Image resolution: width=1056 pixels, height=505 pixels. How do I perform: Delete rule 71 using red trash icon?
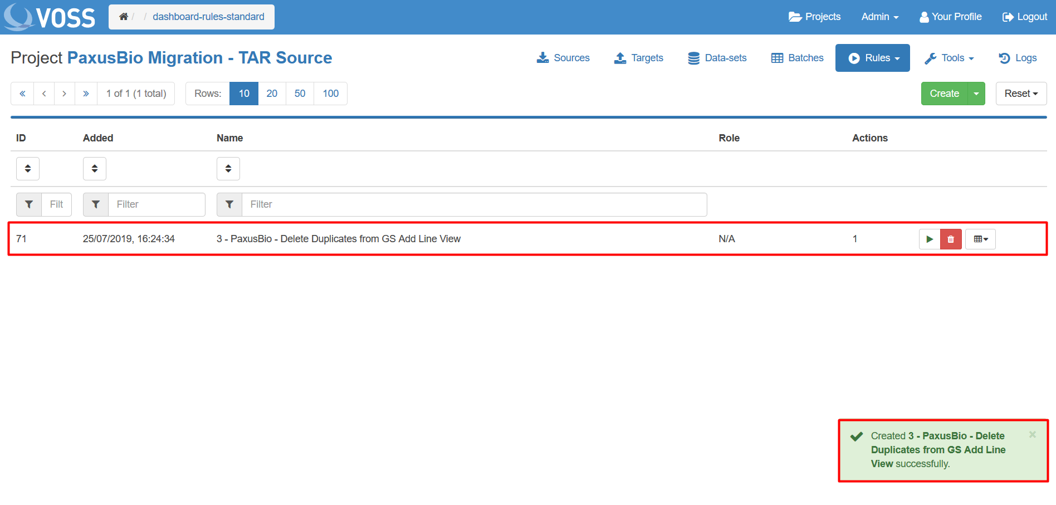click(951, 239)
